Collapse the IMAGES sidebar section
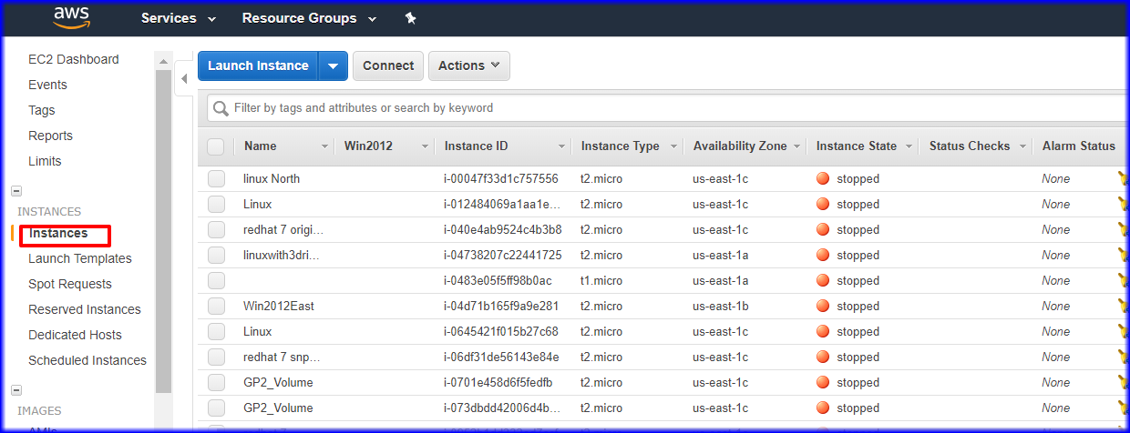This screenshot has height=433, width=1130. pyautogui.click(x=16, y=390)
